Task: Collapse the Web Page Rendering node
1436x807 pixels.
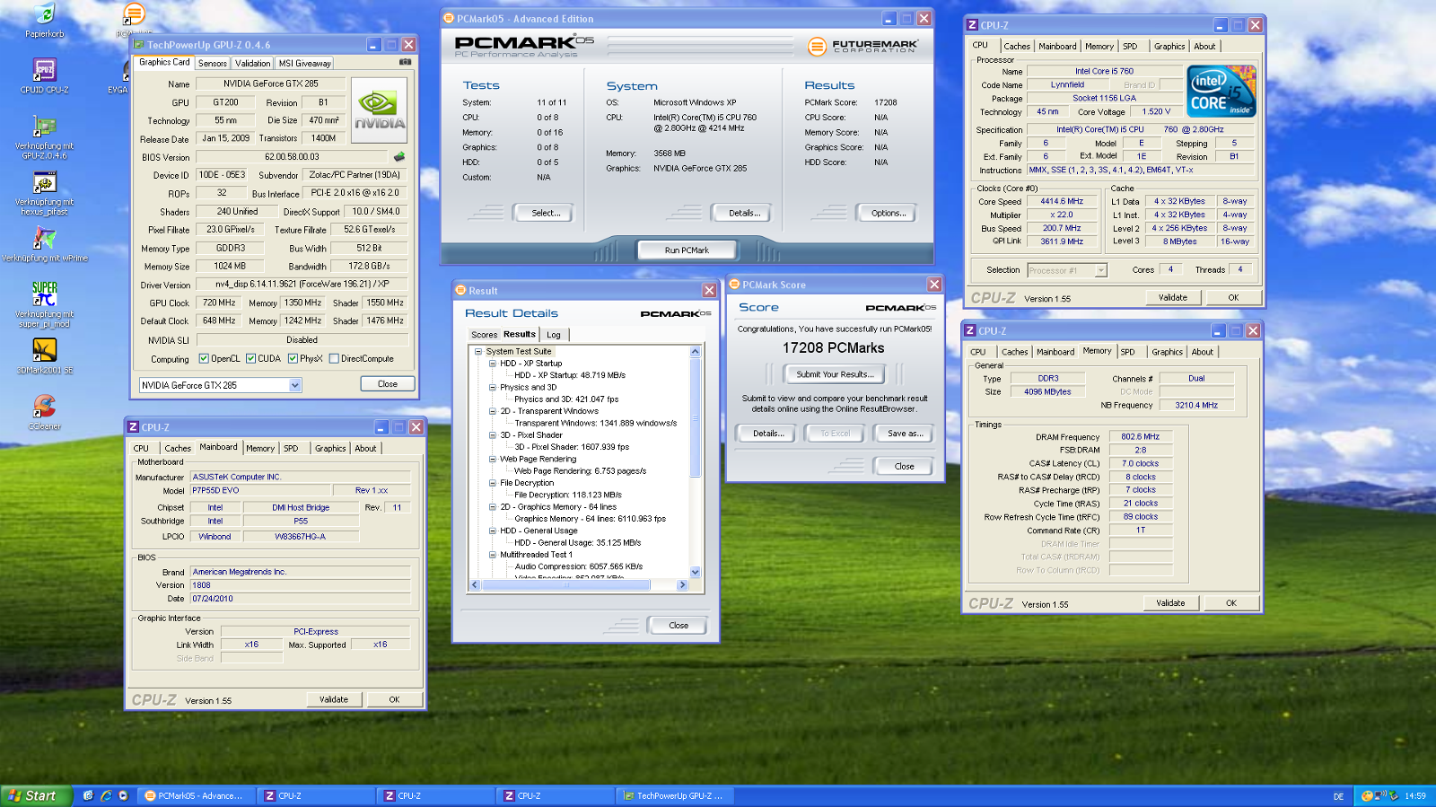Action: 493,459
